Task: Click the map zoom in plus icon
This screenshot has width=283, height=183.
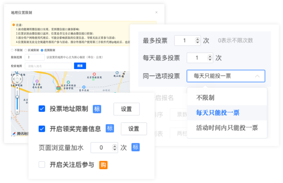Action: (x=17, y=88)
